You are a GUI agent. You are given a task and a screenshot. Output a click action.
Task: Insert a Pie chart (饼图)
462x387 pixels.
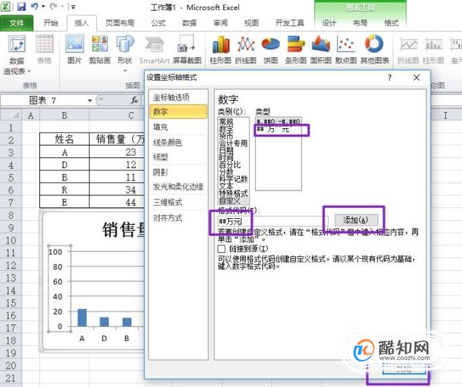click(x=270, y=49)
